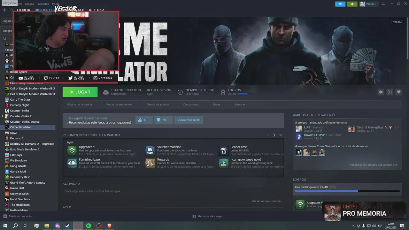Go to next post-game summary page
The image size is (409, 230).
(x=274, y=135)
